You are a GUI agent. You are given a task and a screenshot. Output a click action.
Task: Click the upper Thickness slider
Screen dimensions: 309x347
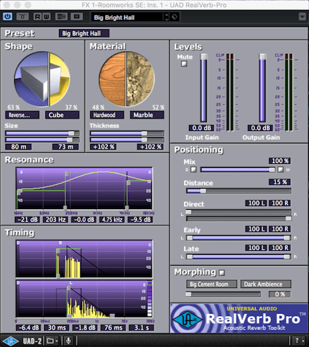coord(127,133)
